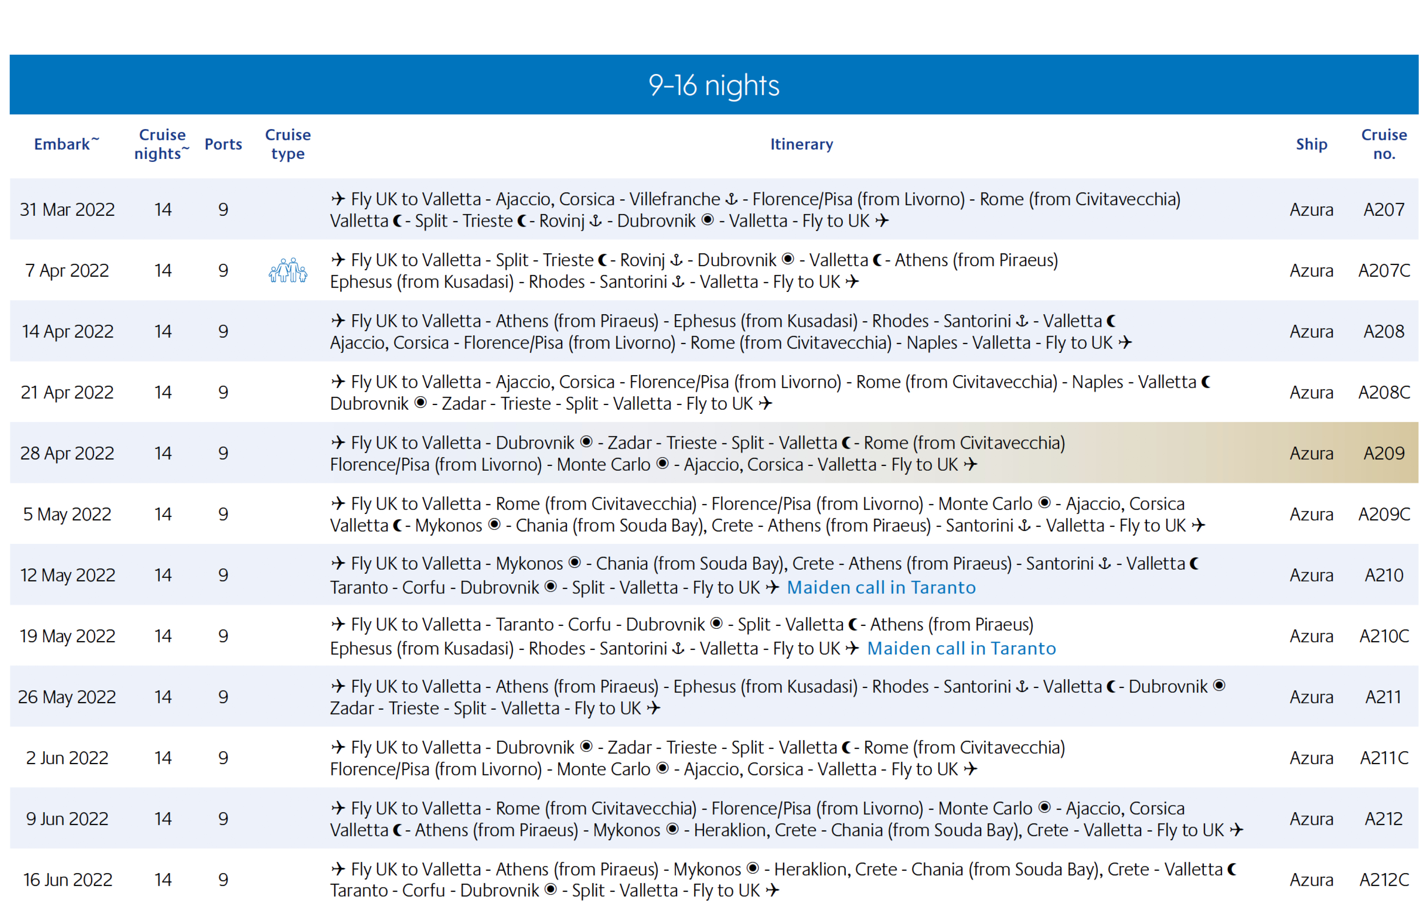Click the plane icon after Fly to UK in A210C
Screen dimensions: 1428x919
point(853,648)
